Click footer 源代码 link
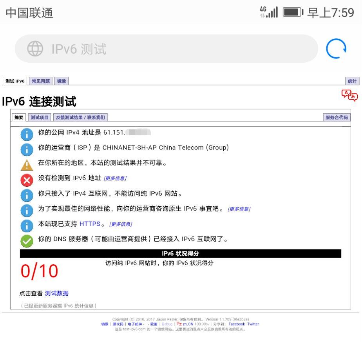Viewport: 362px width, 342px height. point(118,324)
